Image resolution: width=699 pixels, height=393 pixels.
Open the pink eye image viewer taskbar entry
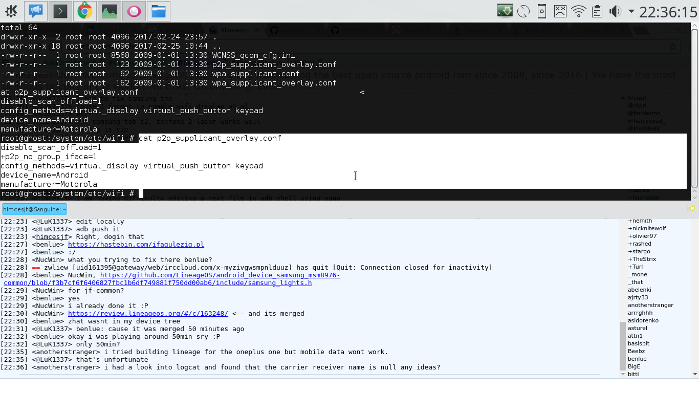tap(134, 11)
